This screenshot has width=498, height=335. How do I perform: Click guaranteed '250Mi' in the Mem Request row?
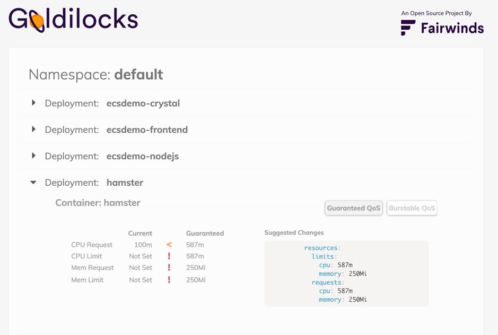coord(196,267)
